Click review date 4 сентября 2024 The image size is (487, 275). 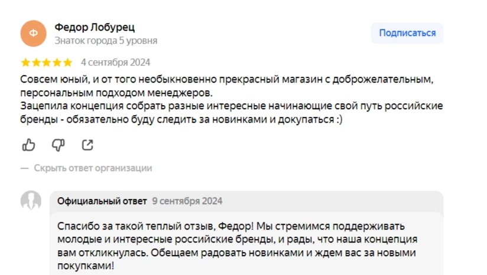coord(115,63)
